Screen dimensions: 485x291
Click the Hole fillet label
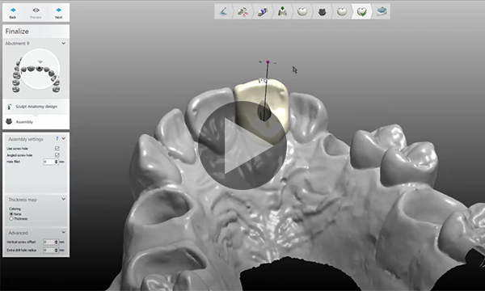(13, 162)
